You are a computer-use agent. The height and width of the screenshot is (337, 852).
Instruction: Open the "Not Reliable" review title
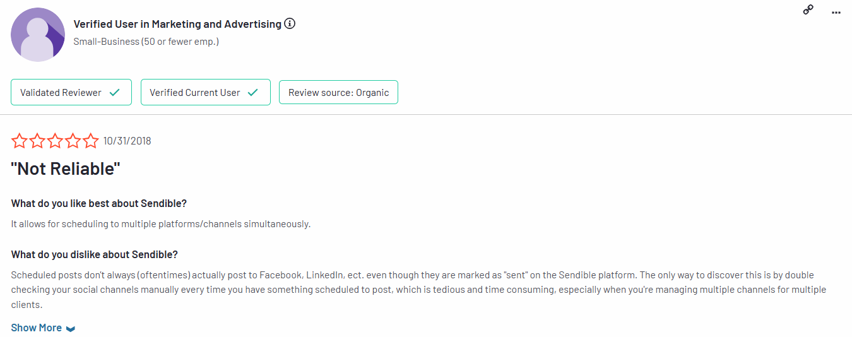point(66,168)
